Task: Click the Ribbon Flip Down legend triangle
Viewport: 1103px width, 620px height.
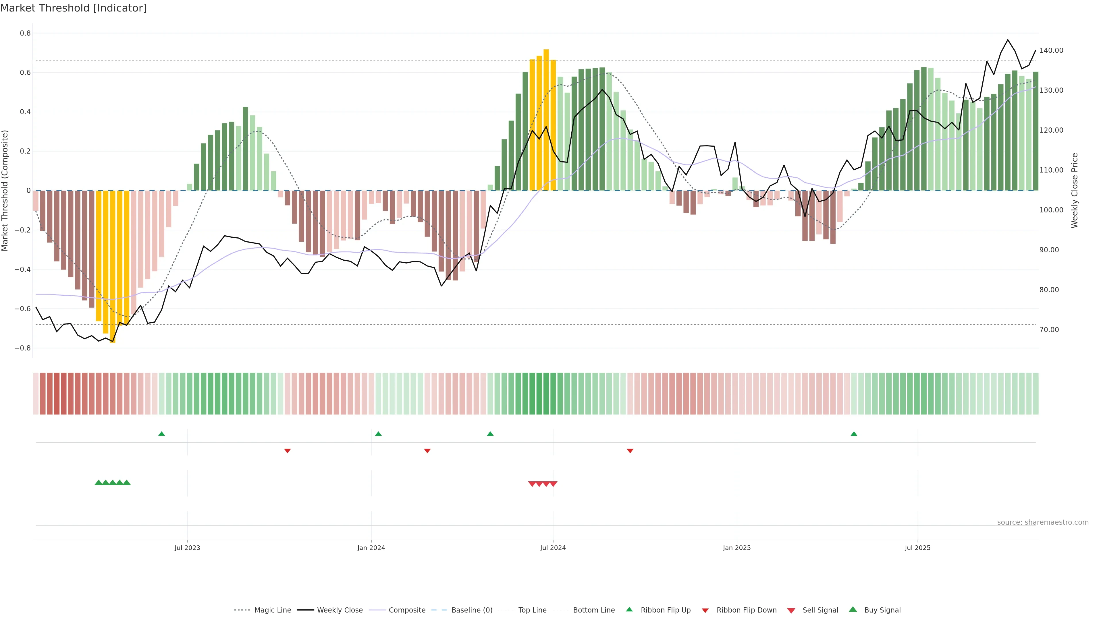Action: (x=705, y=610)
